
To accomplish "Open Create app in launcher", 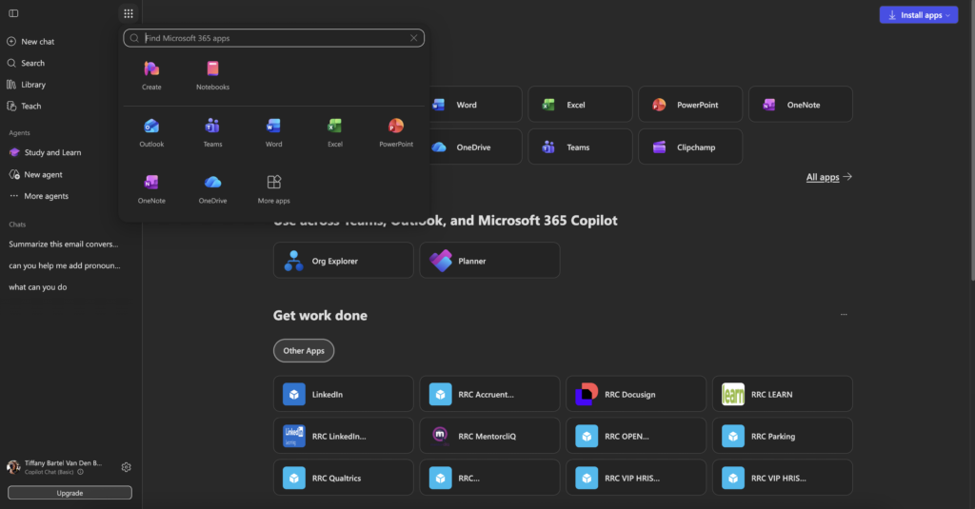I will tap(151, 75).
